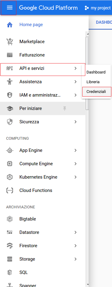Open the Dashboard tab
Screen dimensions: 112x287
pyautogui.click(x=104, y=22)
